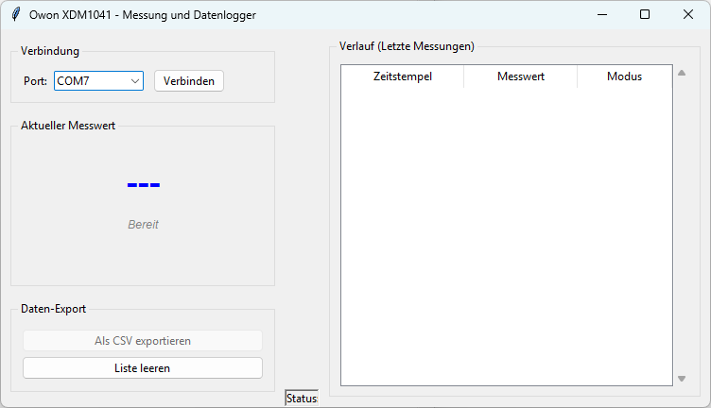
Task: Sort by the Messwert column header
Action: (521, 76)
